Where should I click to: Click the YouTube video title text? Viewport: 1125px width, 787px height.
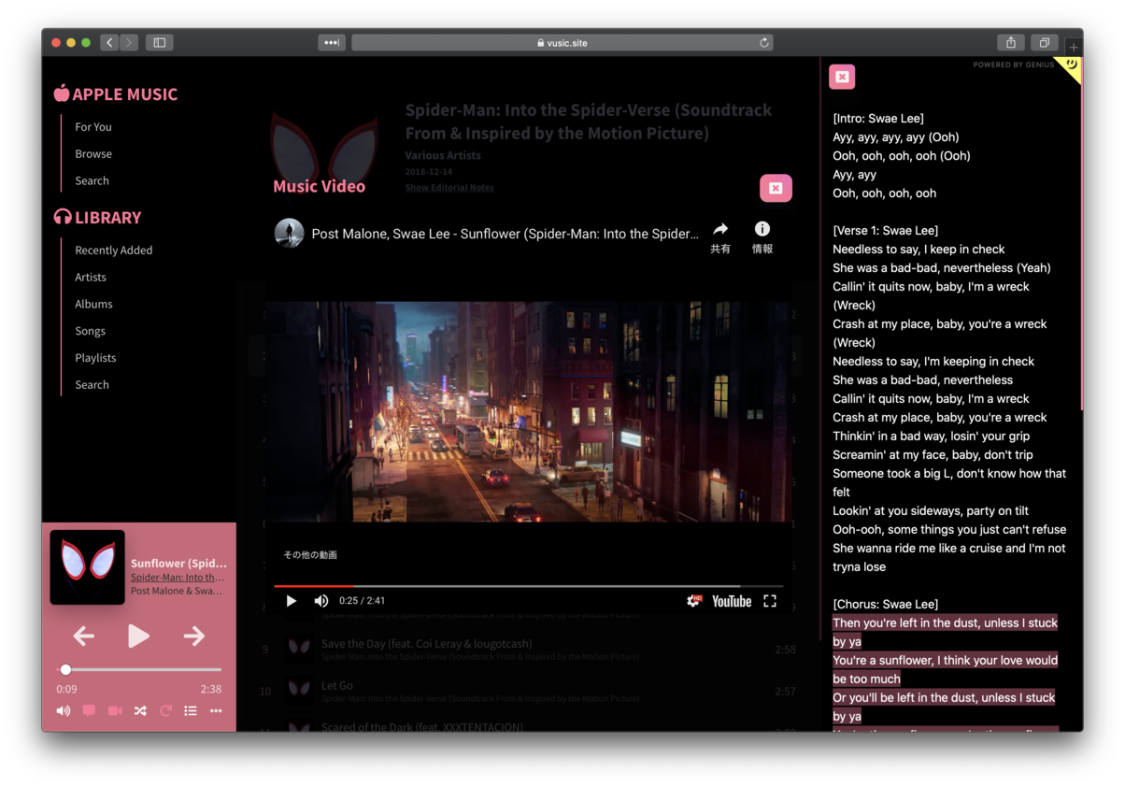(505, 234)
